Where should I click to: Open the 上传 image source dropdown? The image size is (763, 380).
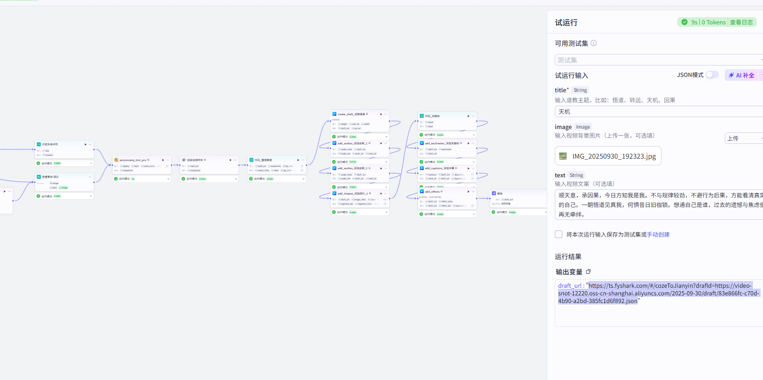[744, 138]
